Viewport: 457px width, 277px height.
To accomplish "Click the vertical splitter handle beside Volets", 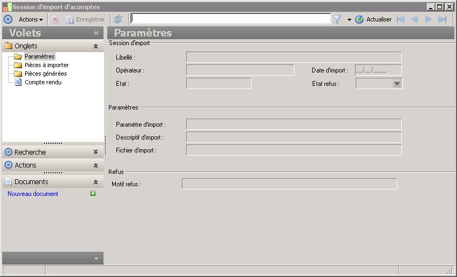I will pos(105,145).
